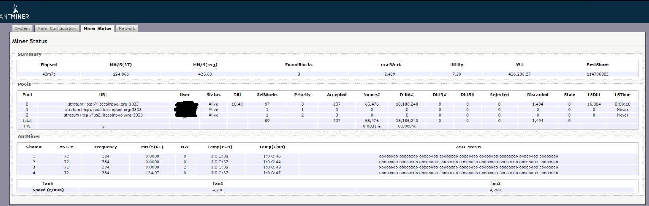649x206 pixels.
Task: Select the stratum+tcp://us2.litecoinpool.org:3333 URL
Action: pos(103,115)
